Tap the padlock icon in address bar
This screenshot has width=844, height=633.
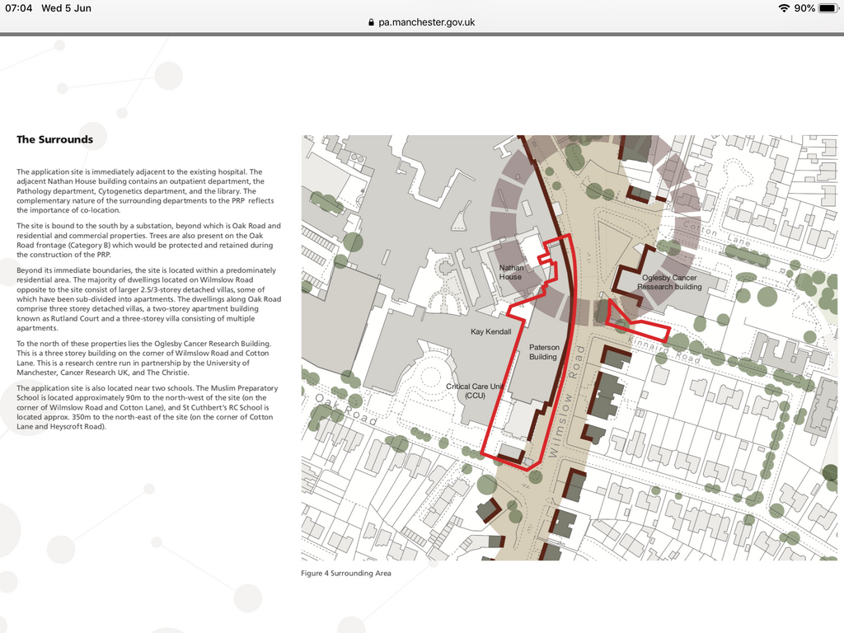(x=371, y=22)
